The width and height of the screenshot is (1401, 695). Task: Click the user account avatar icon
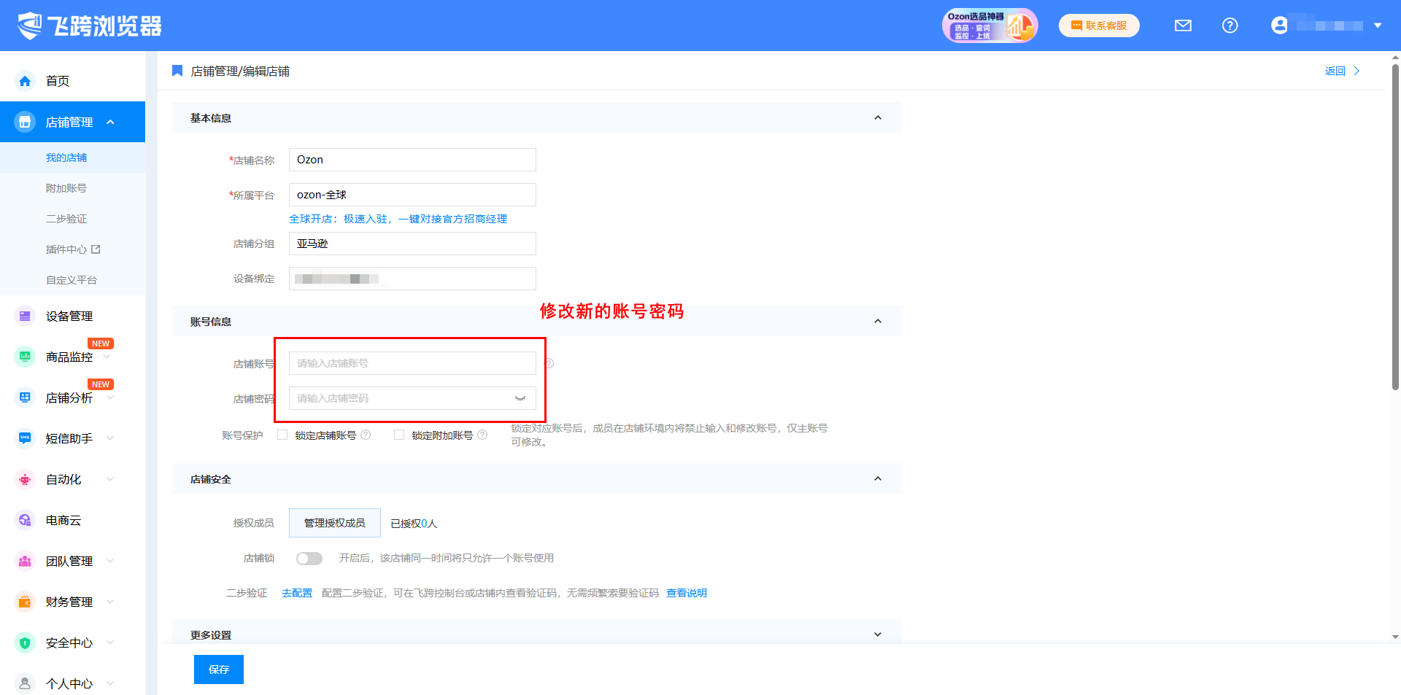(1279, 26)
